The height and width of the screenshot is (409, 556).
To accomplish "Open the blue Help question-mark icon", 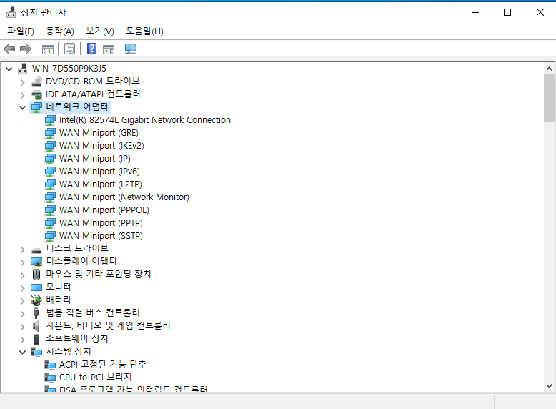I will point(92,49).
